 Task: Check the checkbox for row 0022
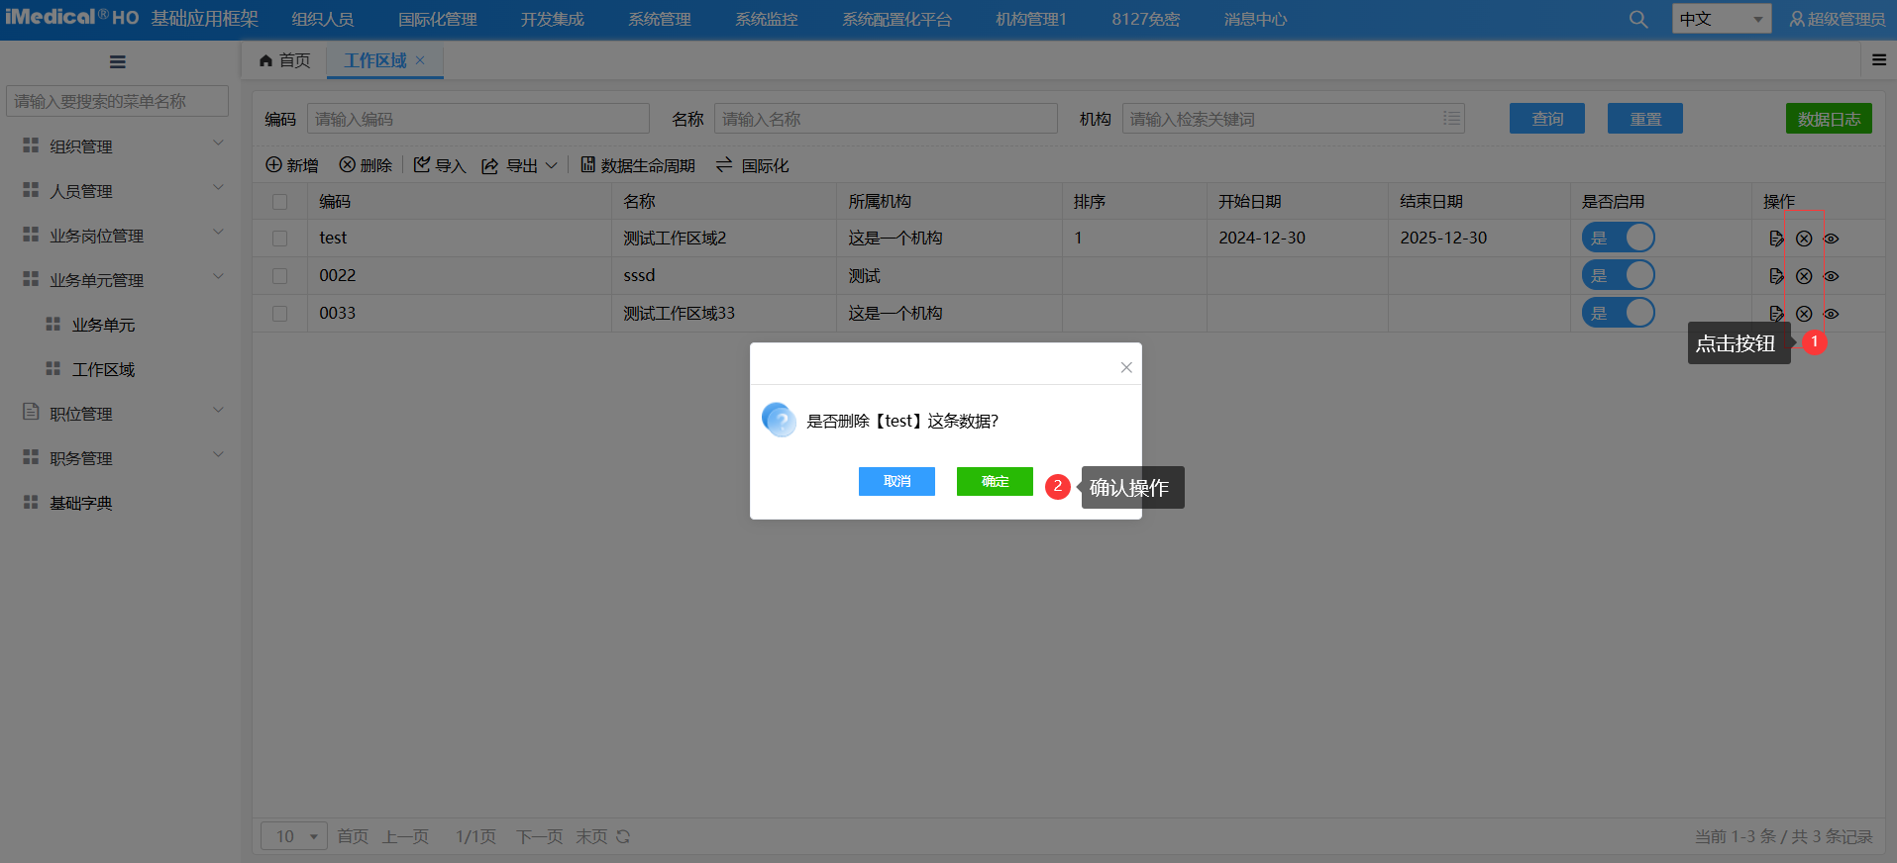280,276
